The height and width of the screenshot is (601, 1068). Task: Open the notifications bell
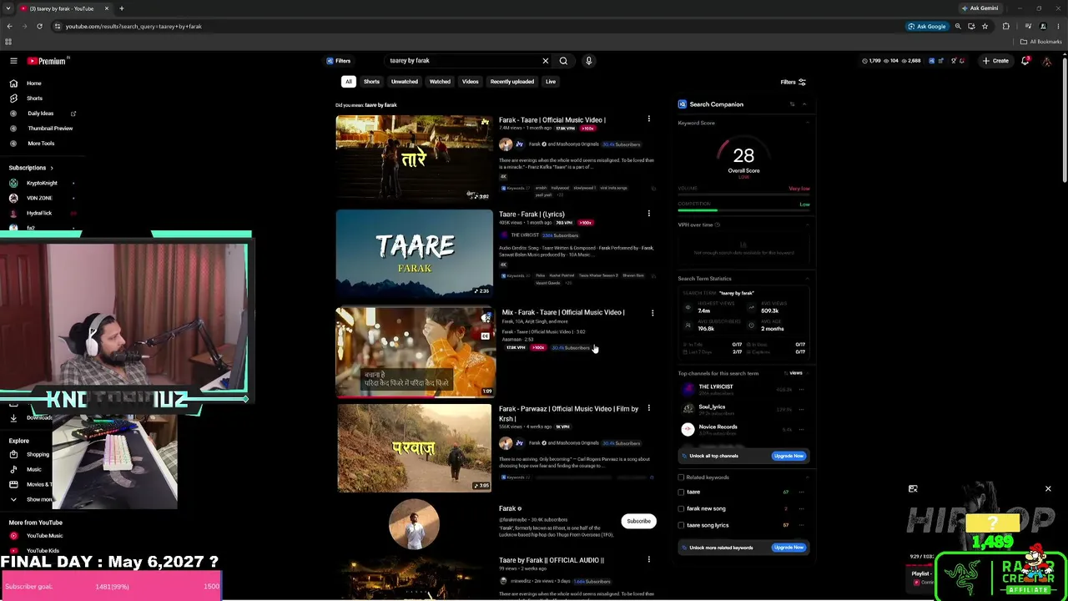coord(1025,61)
